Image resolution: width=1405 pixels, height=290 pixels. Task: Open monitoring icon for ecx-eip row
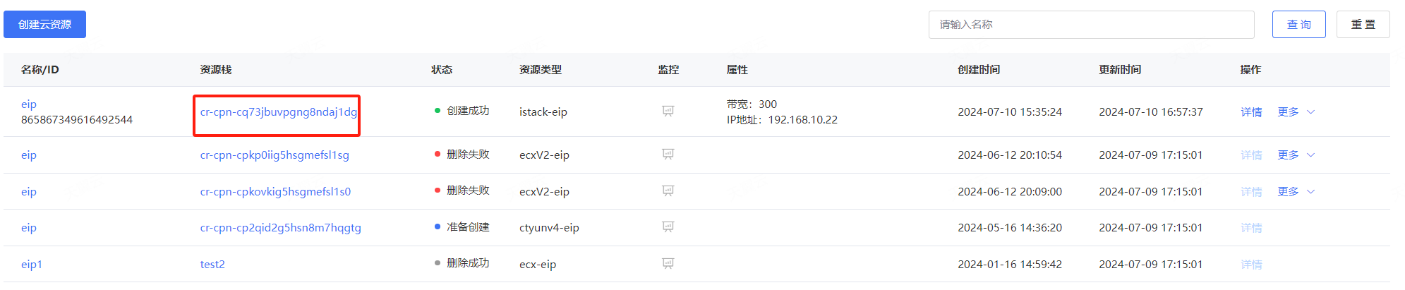(x=668, y=264)
